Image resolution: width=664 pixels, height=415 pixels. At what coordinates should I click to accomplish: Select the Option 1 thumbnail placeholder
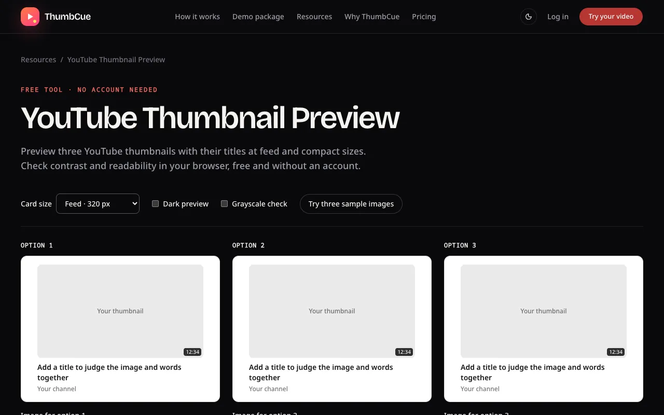120,311
